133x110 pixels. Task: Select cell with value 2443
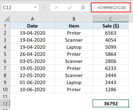pyautogui.click(x=111, y=82)
